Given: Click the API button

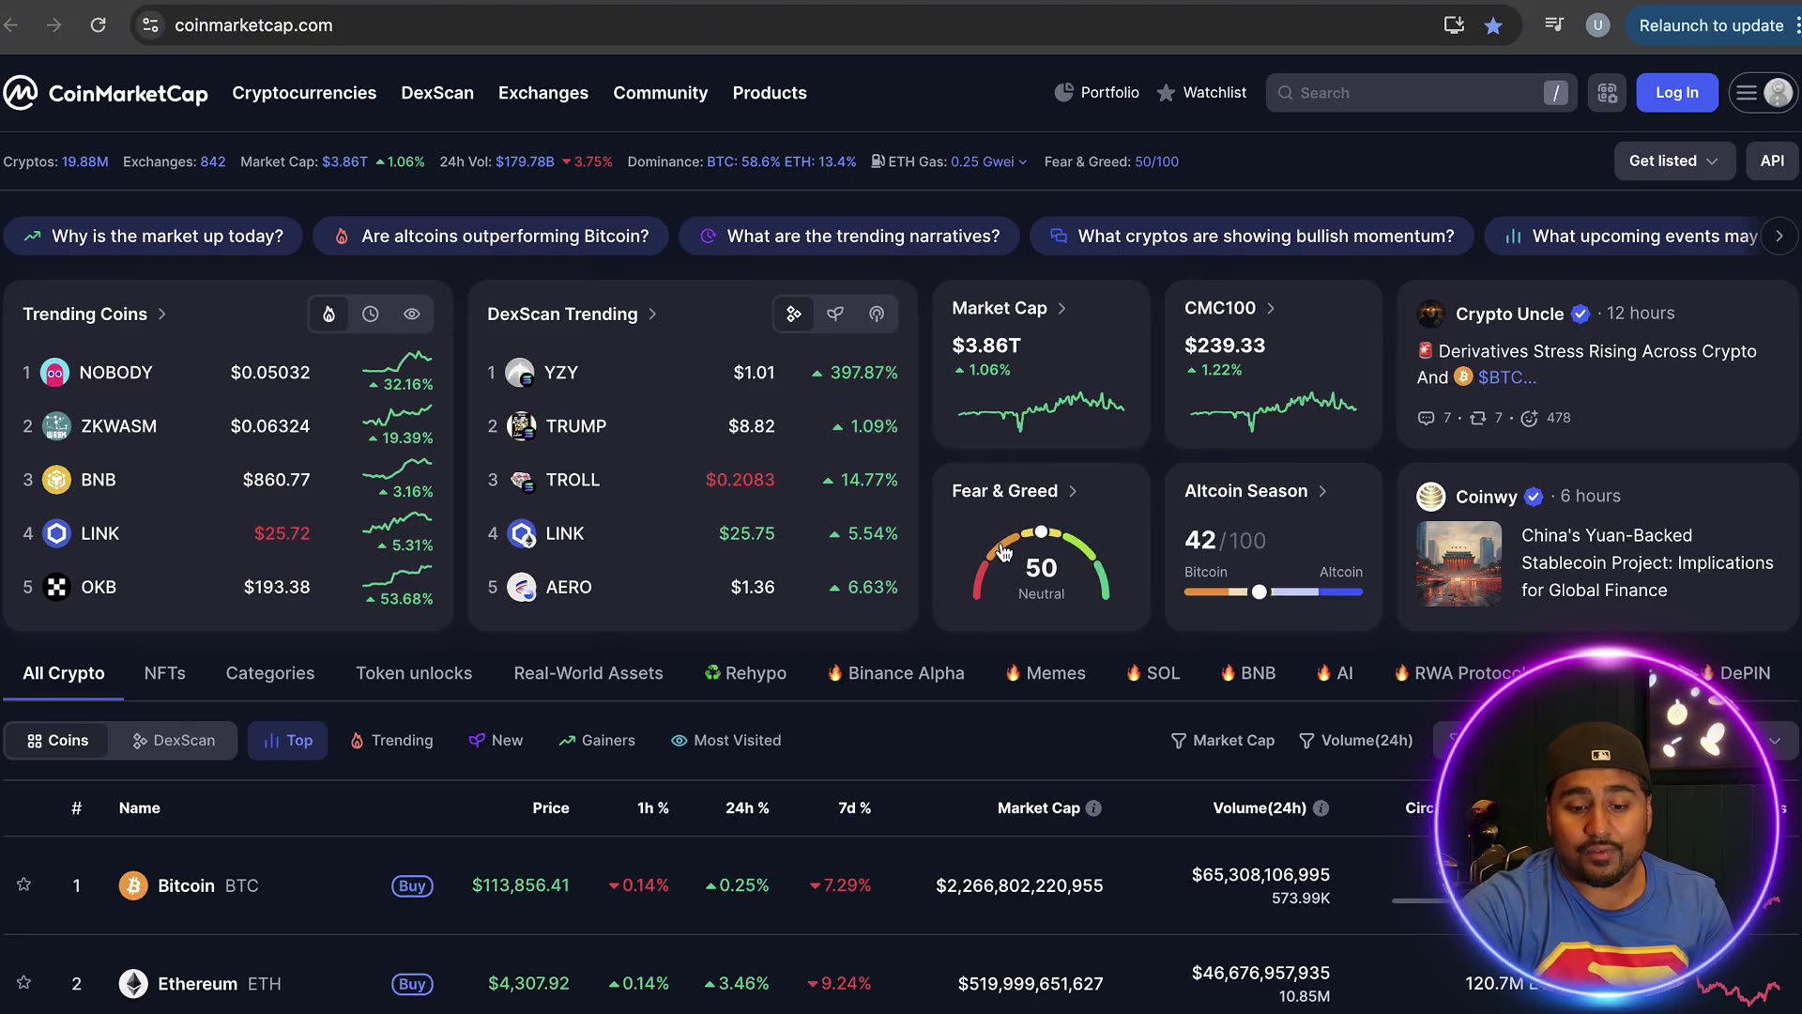Looking at the screenshot, I should [1772, 161].
